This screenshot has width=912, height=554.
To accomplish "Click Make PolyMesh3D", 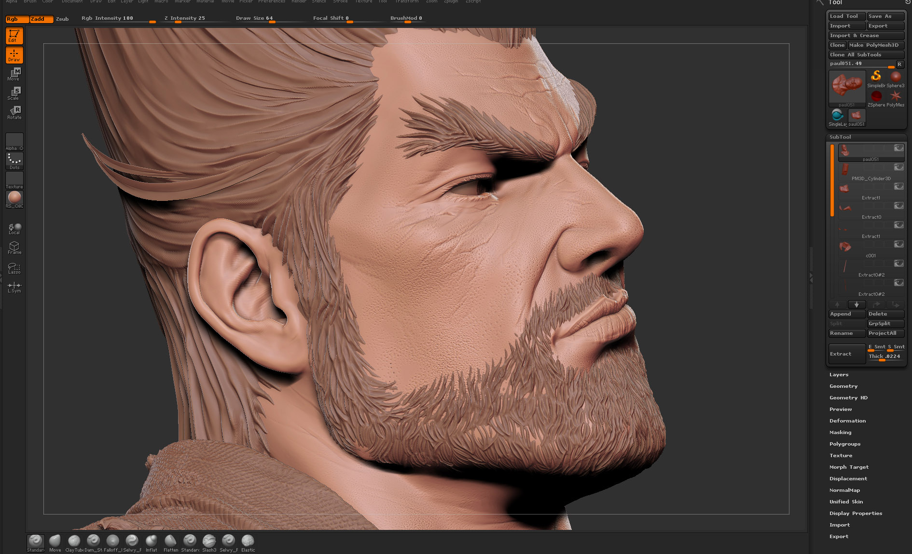I will 876,45.
